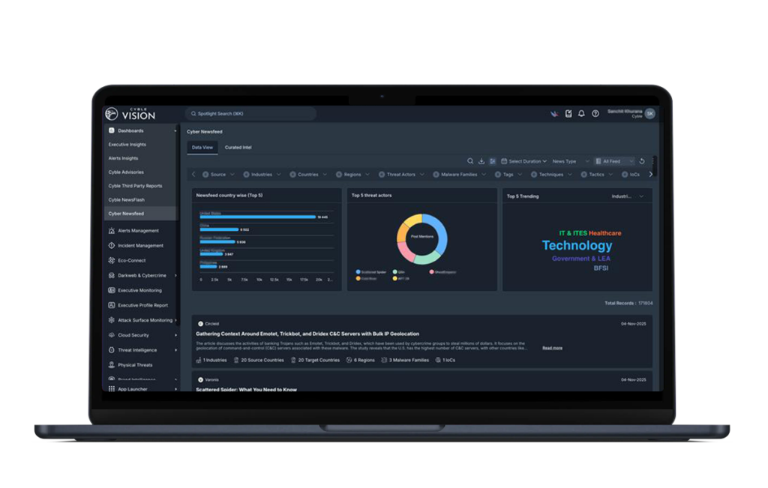Open Cyble NewsFlash in sidebar

point(126,199)
